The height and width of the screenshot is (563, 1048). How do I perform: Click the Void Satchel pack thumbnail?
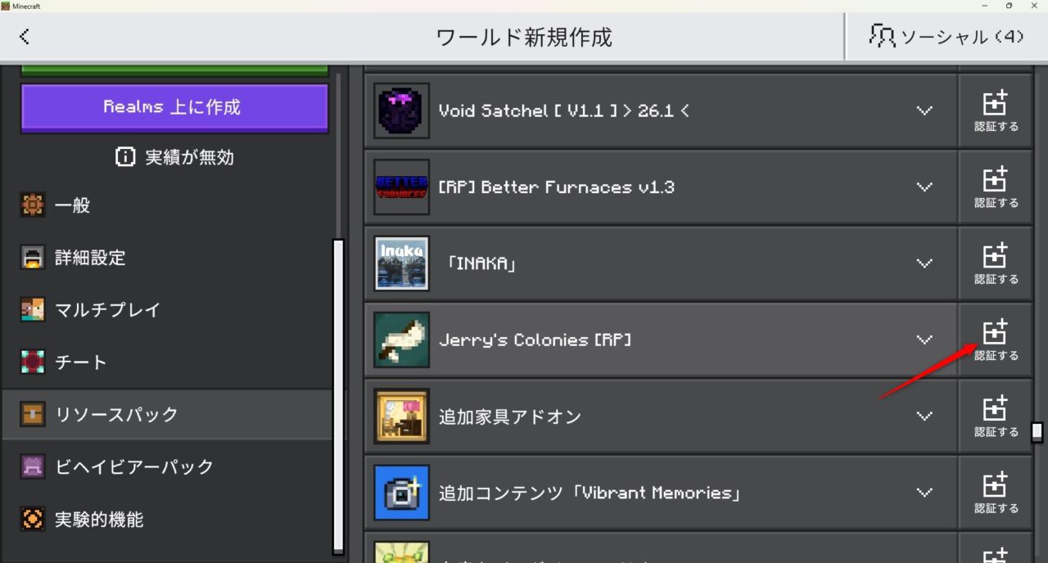[401, 110]
